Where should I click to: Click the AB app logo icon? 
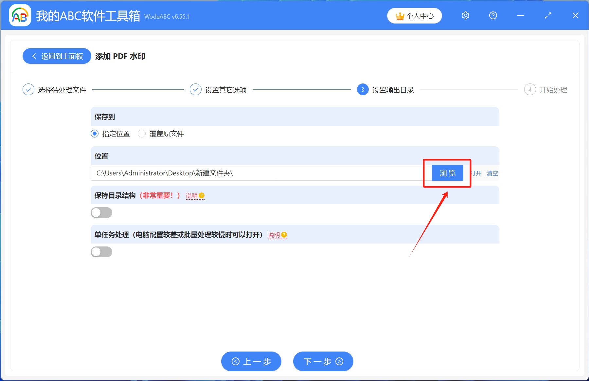pyautogui.click(x=20, y=15)
